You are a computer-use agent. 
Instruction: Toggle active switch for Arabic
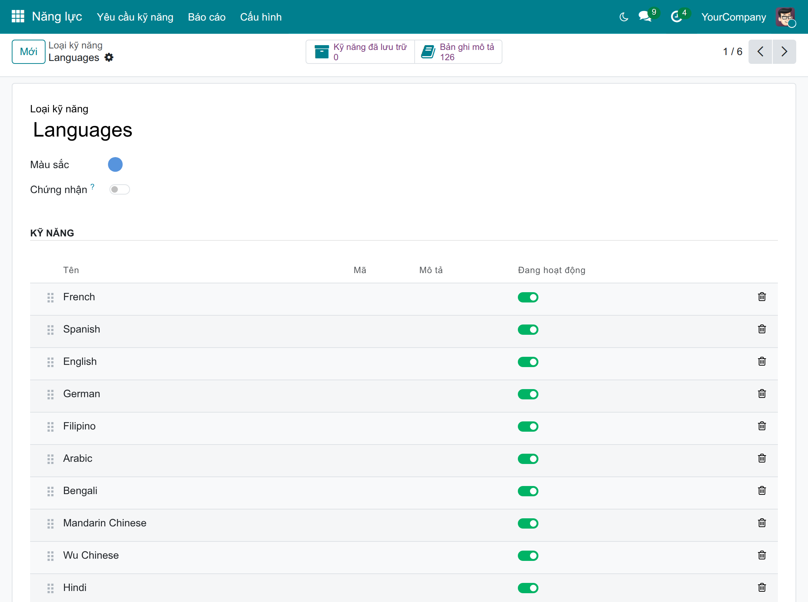[528, 459]
